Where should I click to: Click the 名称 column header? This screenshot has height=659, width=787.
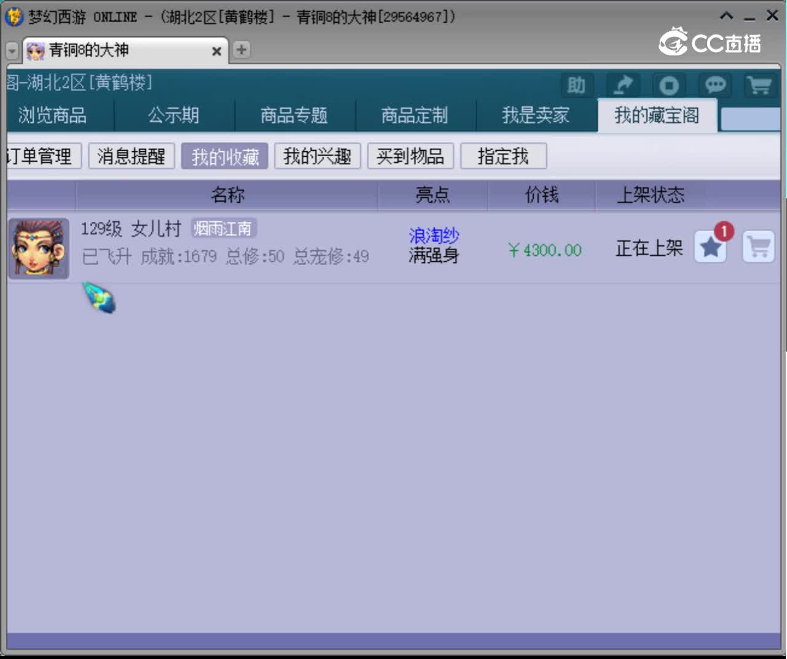(227, 195)
